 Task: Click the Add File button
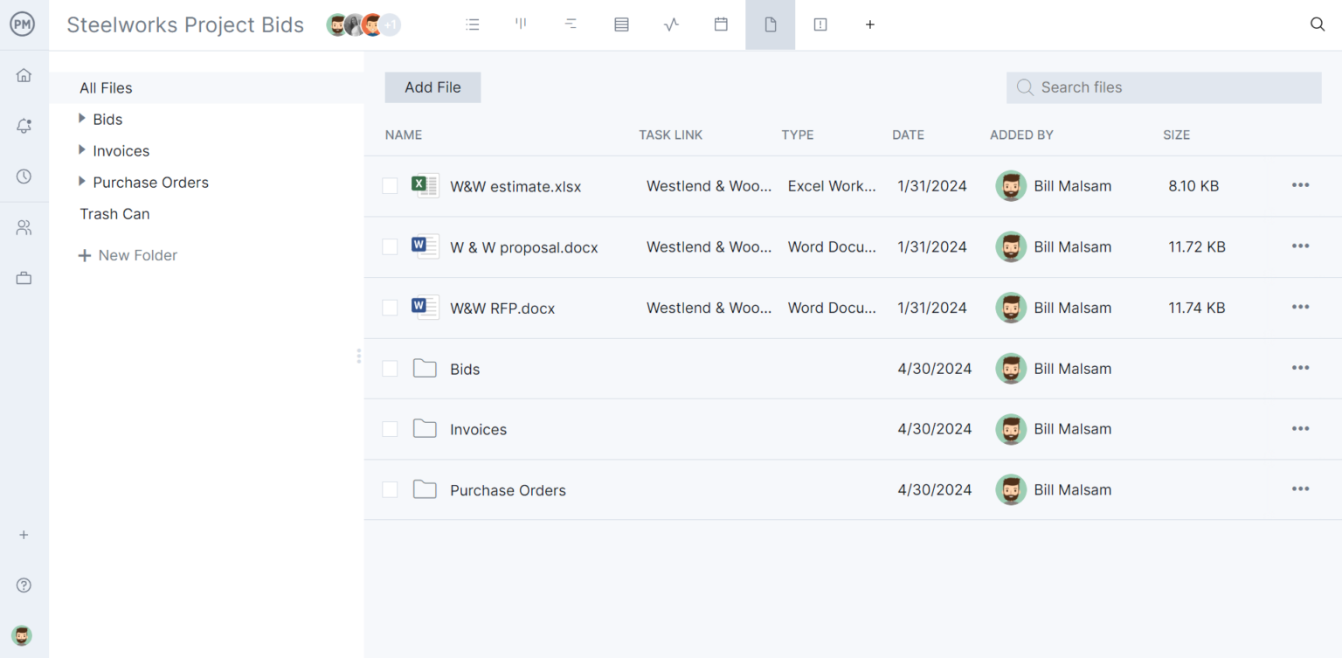click(432, 87)
